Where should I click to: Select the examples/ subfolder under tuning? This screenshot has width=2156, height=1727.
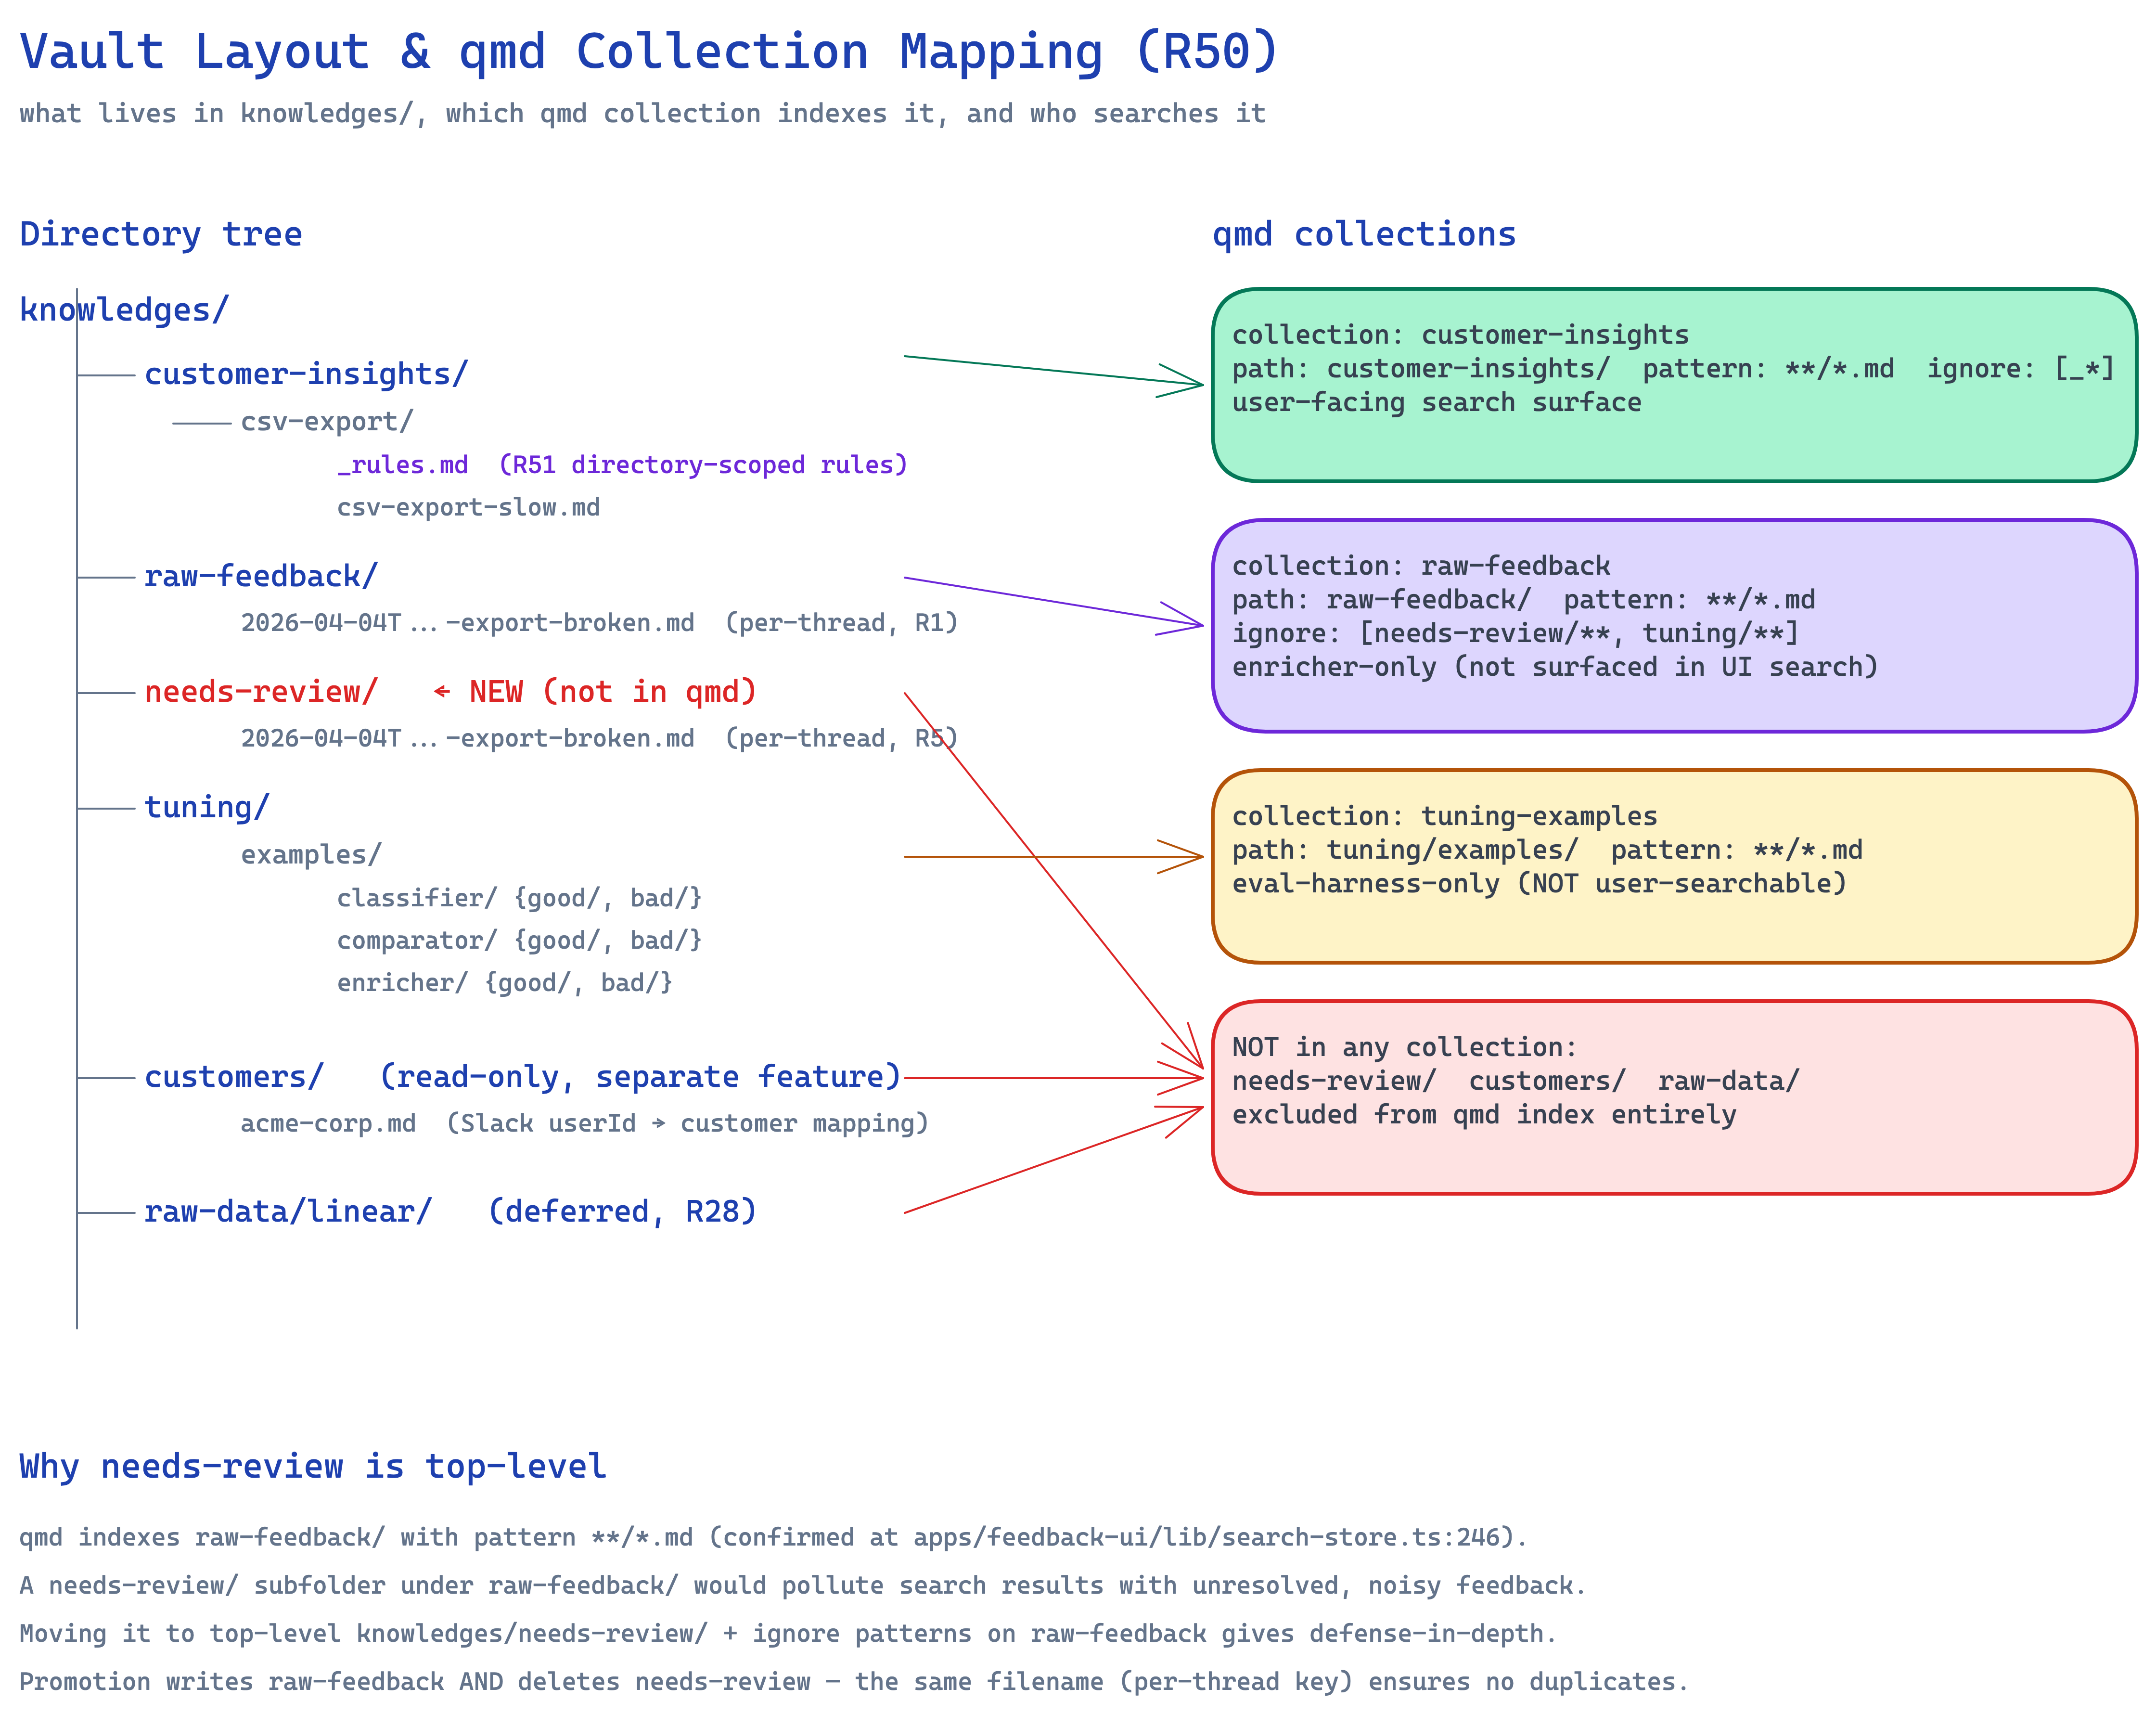click(311, 855)
